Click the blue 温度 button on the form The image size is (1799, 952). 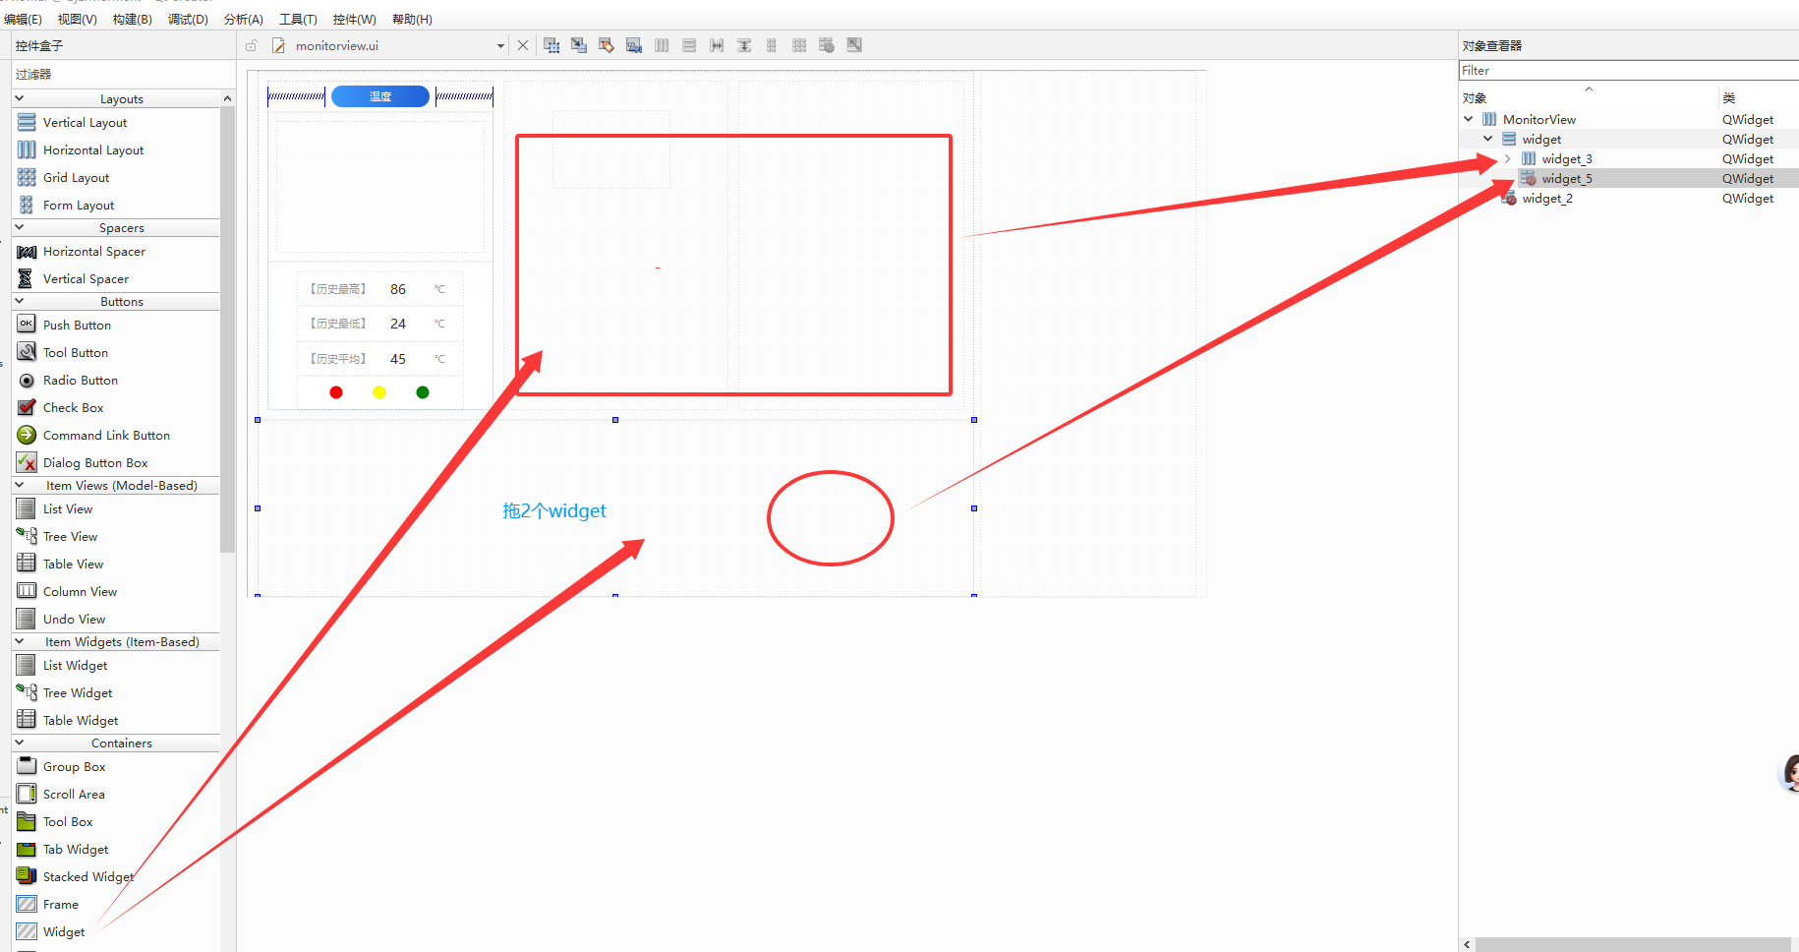pyautogui.click(x=380, y=96)
